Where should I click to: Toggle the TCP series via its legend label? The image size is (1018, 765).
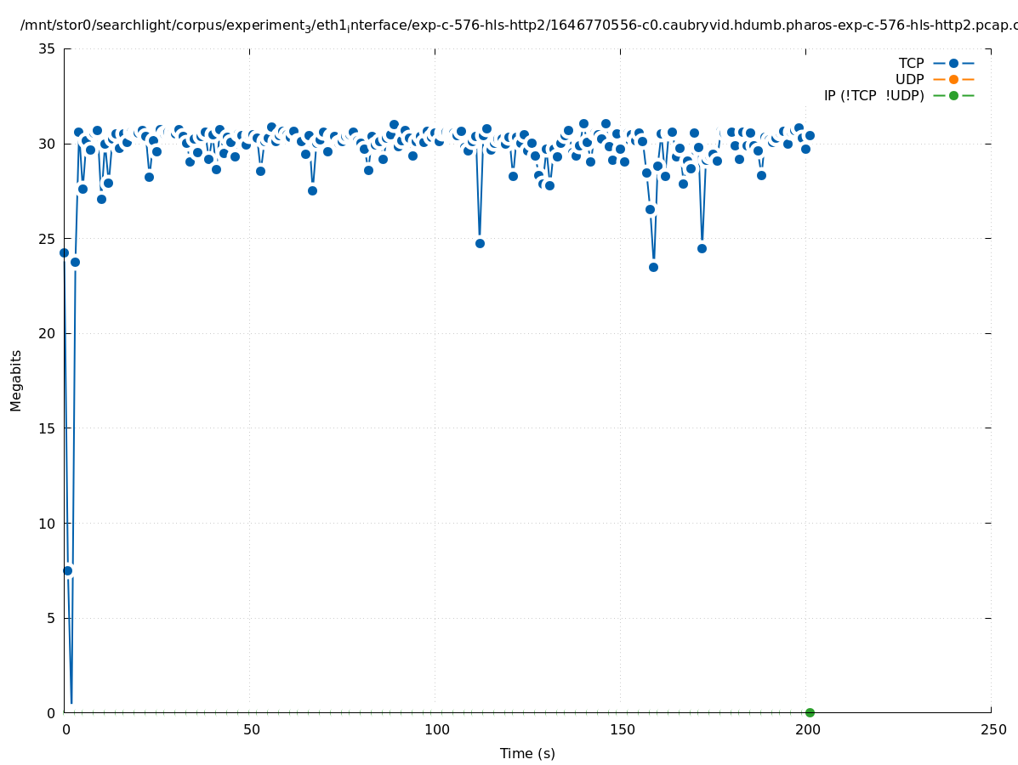pyautogui.click(x=911, y=63)
